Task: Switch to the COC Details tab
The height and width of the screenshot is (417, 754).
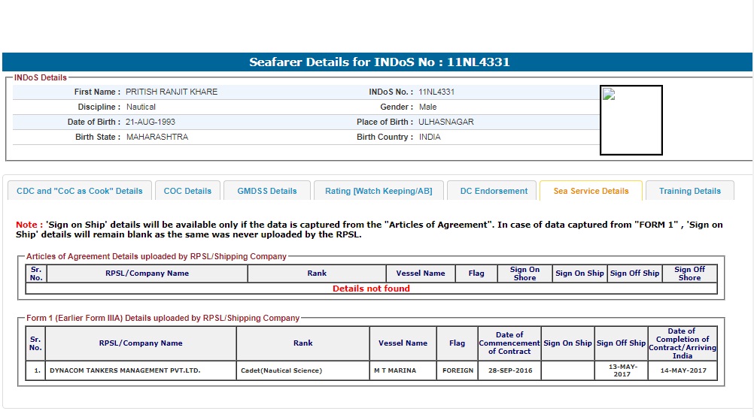Action: click(x=187, y=191)
